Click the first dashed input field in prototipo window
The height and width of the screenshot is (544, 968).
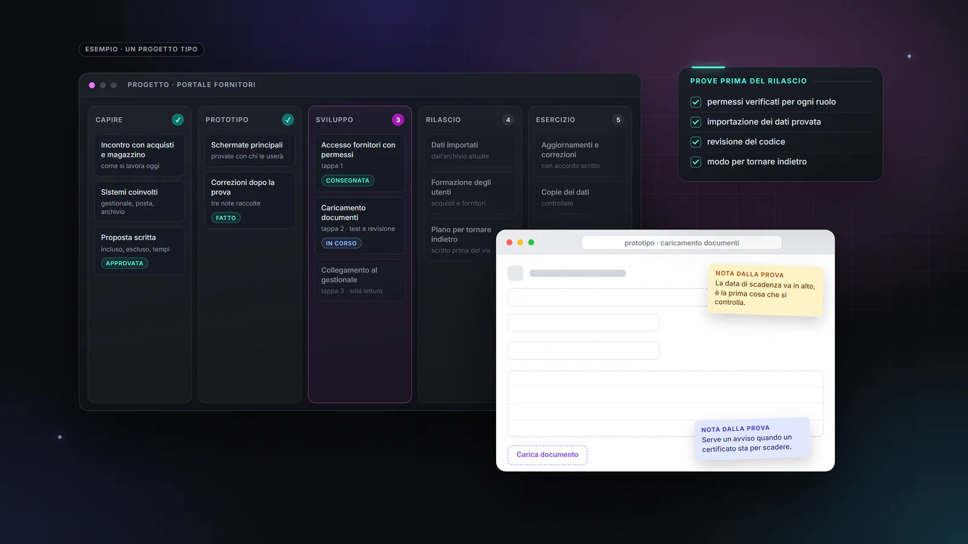(608, 297)
